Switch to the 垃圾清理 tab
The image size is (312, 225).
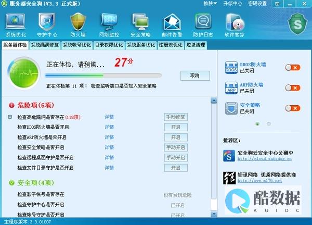[x=196, y=45]
